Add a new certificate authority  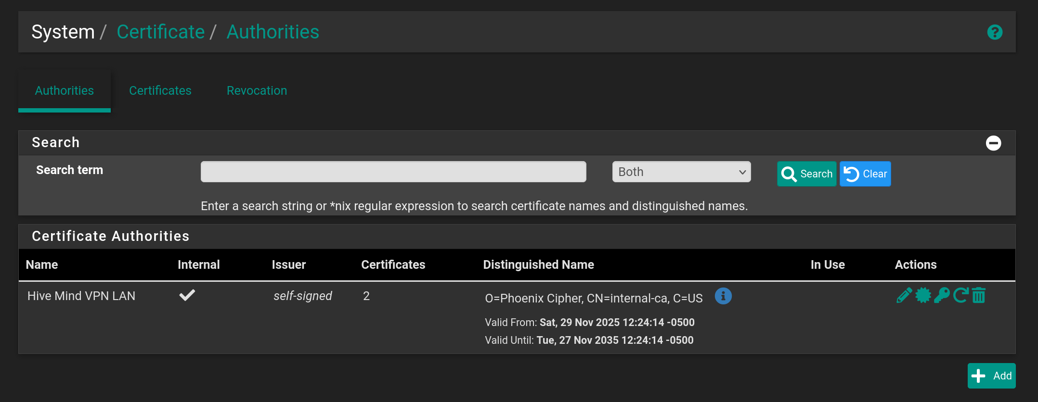point(991,376)
